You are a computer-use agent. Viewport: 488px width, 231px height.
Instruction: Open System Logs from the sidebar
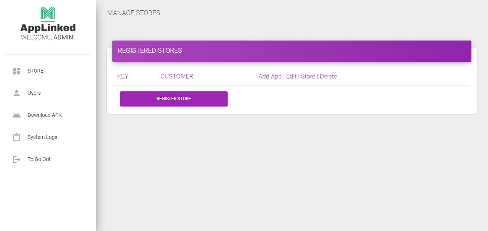coord(42,137)
